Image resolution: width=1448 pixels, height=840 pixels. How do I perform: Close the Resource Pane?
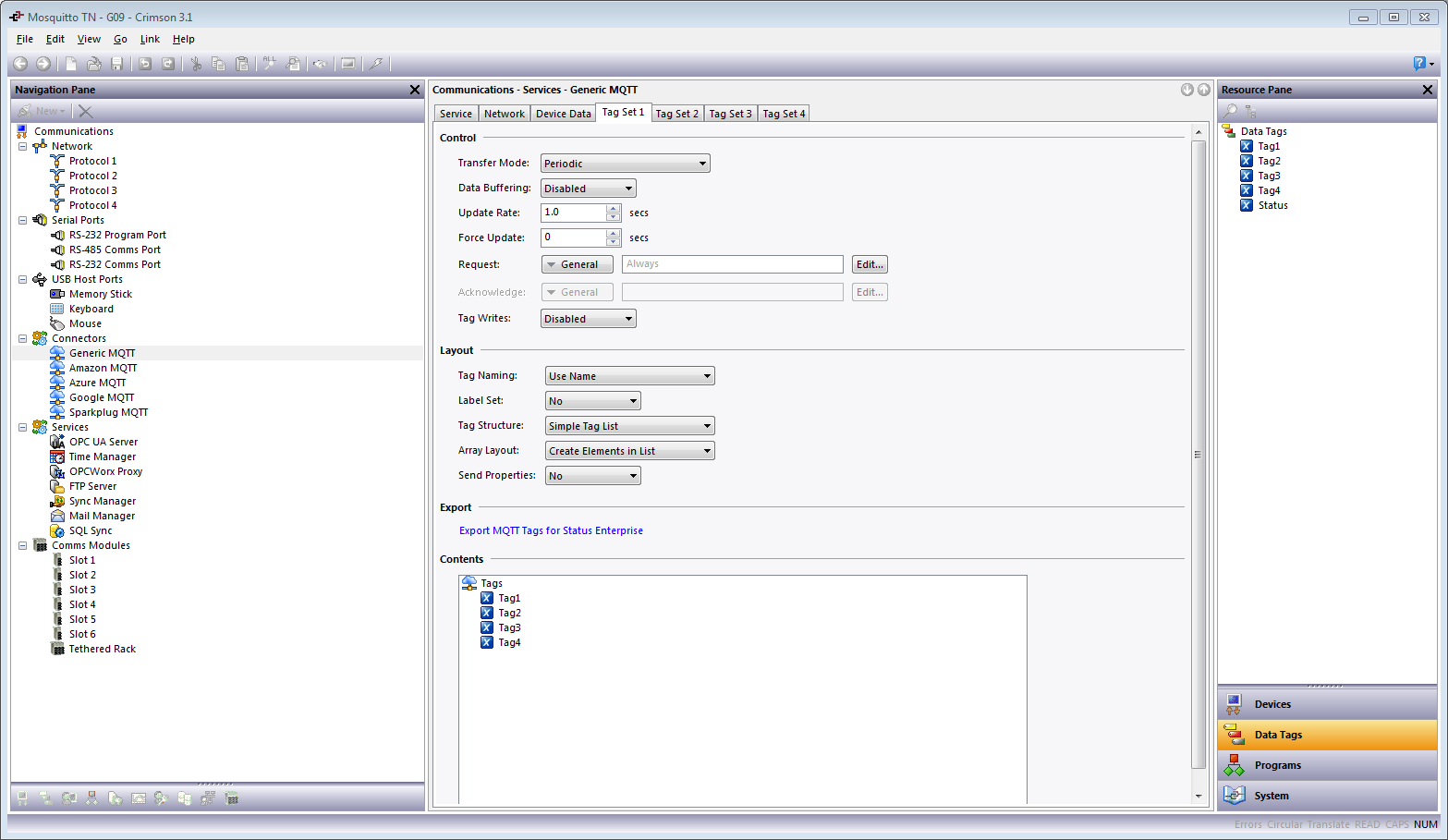1428,90
